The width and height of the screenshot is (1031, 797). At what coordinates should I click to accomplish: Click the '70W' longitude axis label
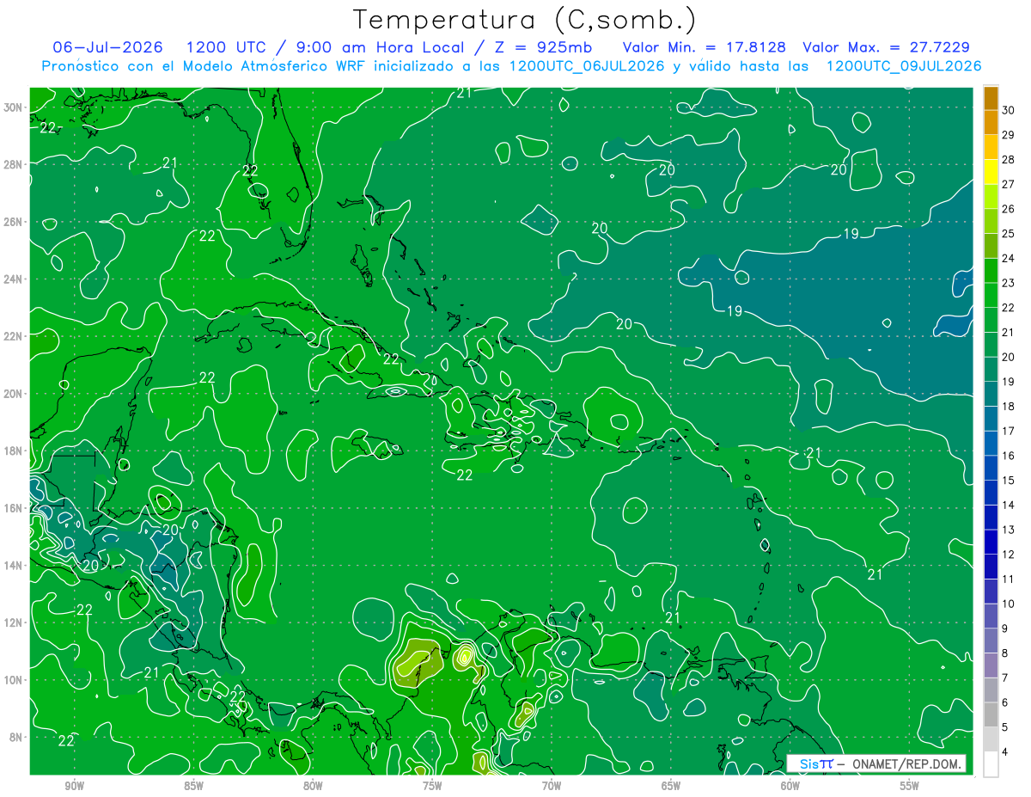tap(552, 786)
